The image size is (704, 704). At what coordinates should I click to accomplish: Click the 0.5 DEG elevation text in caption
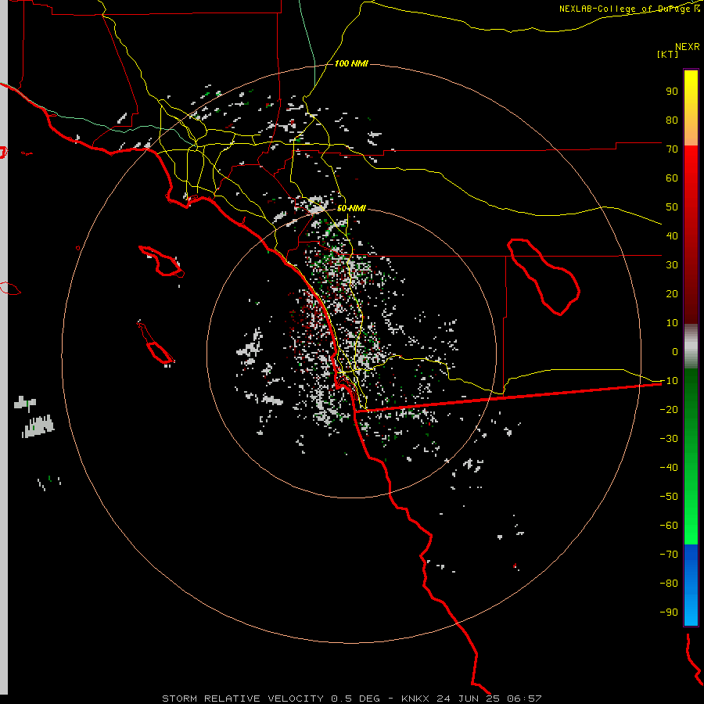356,699
